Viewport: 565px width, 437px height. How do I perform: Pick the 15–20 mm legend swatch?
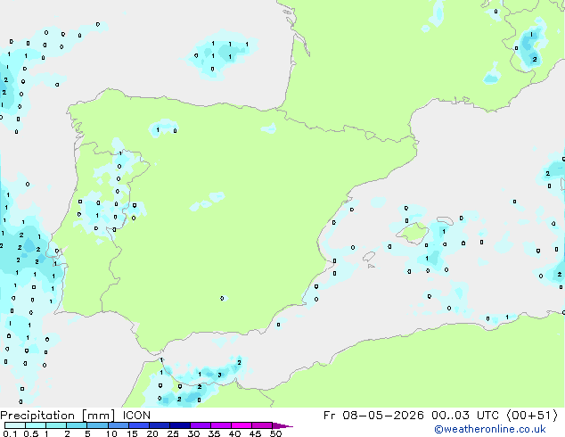point(139,425)
